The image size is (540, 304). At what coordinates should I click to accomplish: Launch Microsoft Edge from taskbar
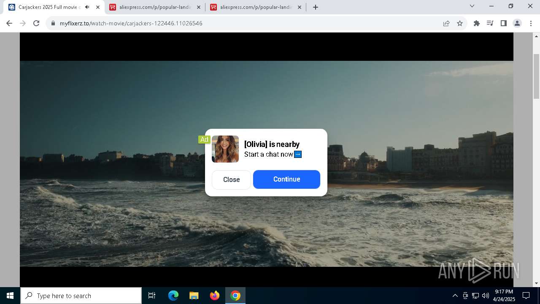coord(173,296)
